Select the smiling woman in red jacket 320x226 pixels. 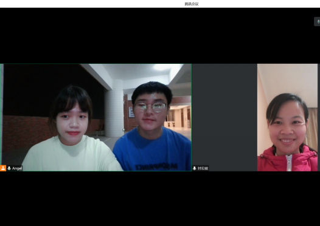click(287, 132)
